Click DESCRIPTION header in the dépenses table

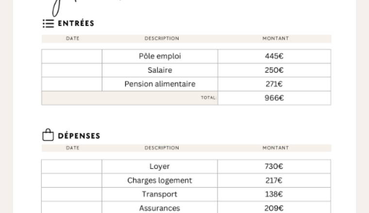[x=162, y=148]
